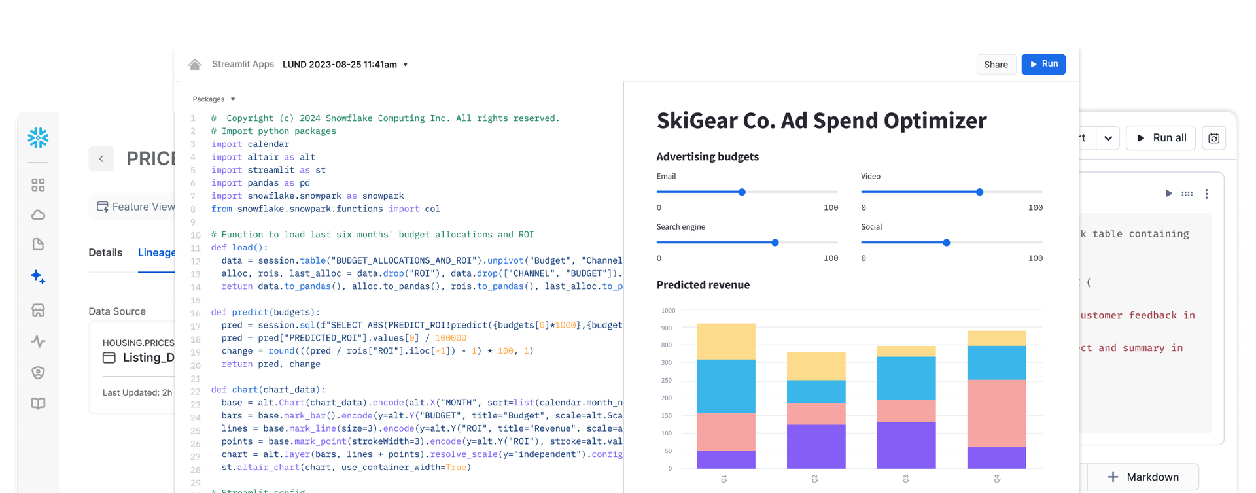Click the Share button
This screenshot has width=1256, height=493.
(996, 64)
